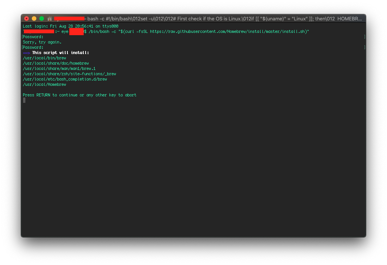The image size is (387, 265).
Task: Click the '/usr/local/share/man/man1/brew.1' path
Action: pyautogui.click(x=59, y=69)
